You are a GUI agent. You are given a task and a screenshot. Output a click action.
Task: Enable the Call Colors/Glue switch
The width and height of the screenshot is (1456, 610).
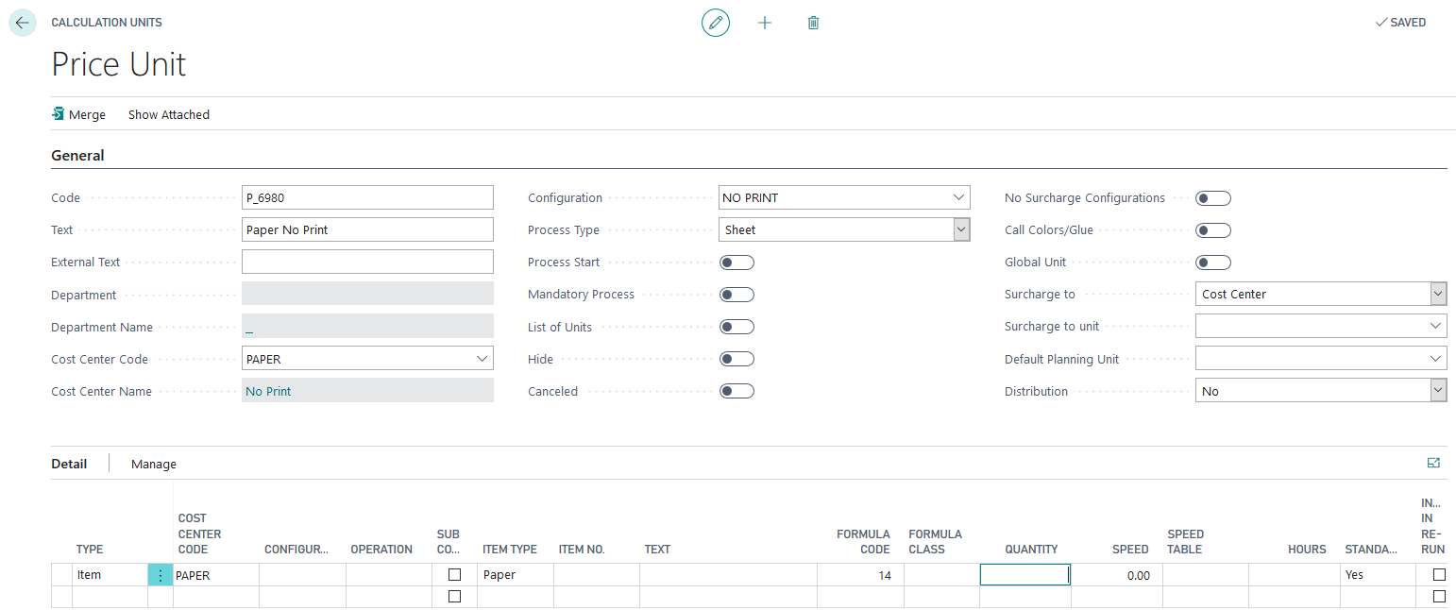(x=1213, y=230)
